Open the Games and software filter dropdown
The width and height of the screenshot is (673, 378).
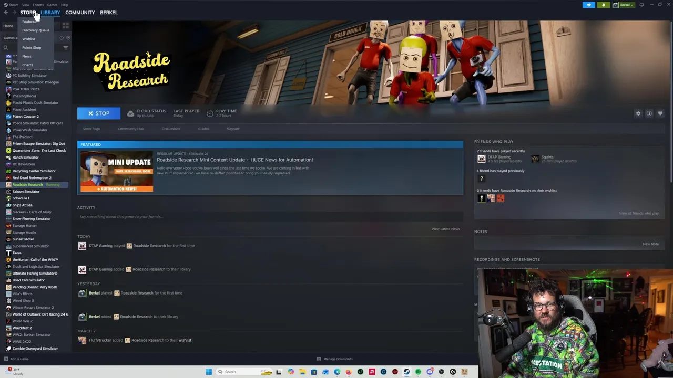(9, 38)
